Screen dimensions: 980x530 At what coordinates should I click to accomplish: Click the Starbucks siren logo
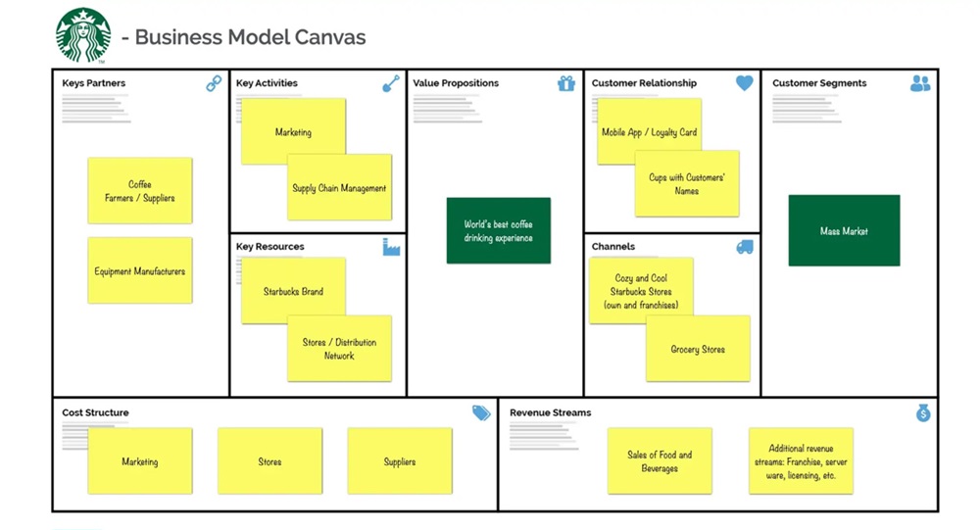[83, 35]
